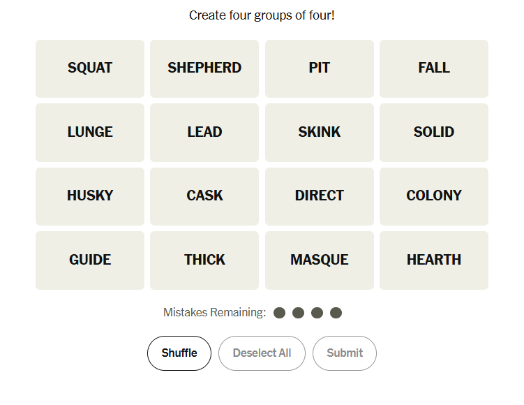Viewport: 524px width, 405px height.
Task: Pick the HEARTH word tile
Action: 434,260
